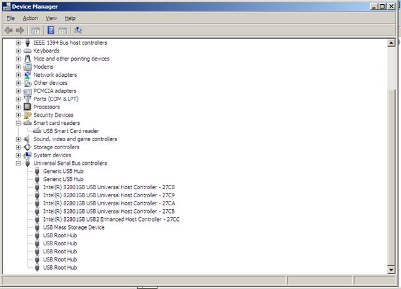Click the PCMCIA adapters category icon
This screenshot has height=289, width=401.
coord(27,91)
